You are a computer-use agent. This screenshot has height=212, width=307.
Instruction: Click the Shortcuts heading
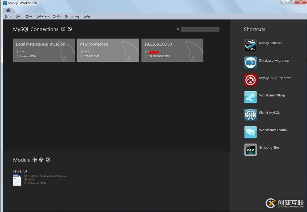click(254, 29)
